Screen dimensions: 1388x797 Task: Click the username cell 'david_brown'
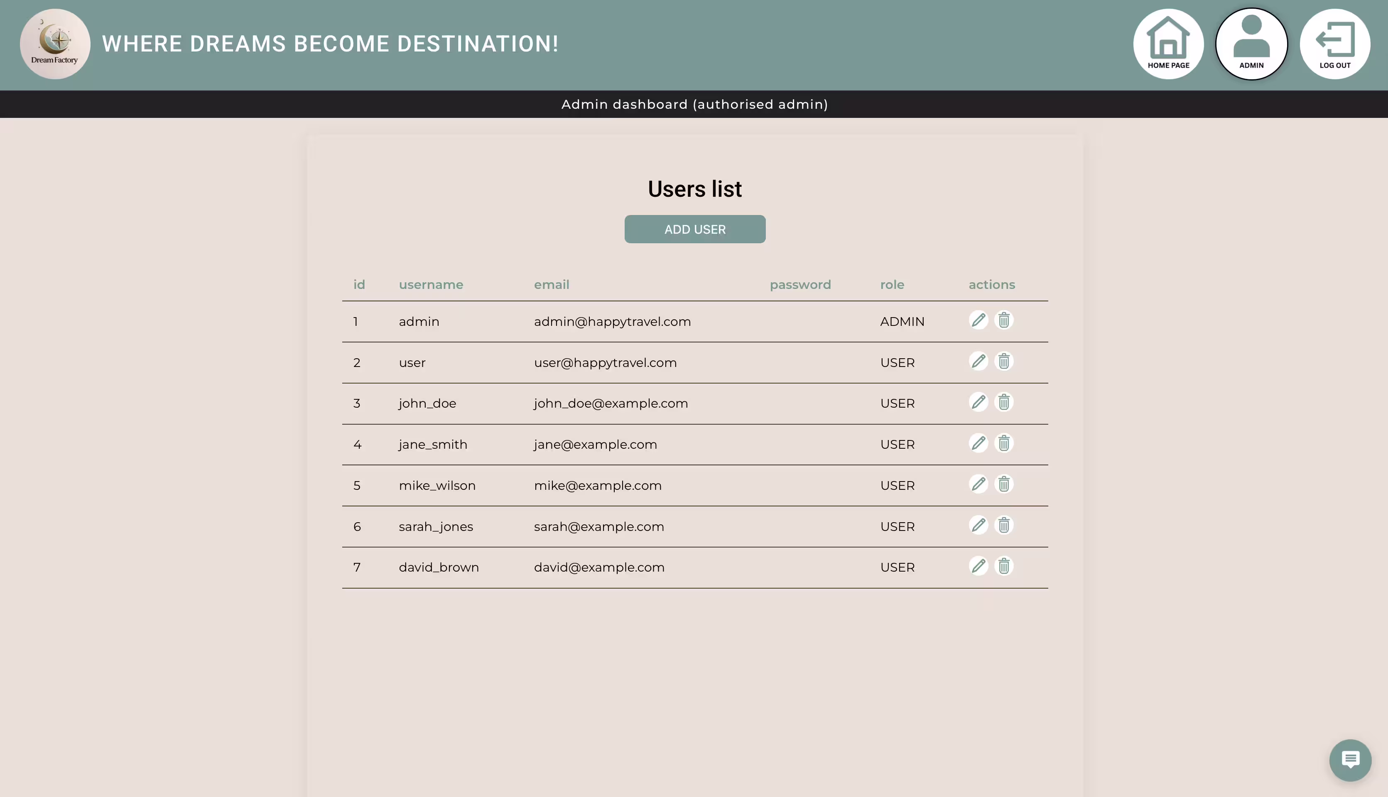pyautogui.click(x=439, y=567)
